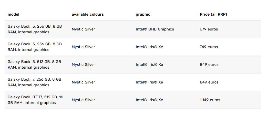Click the "available colours" column header
This screenshot has height=116, width=278.
(x=88, y=14)
